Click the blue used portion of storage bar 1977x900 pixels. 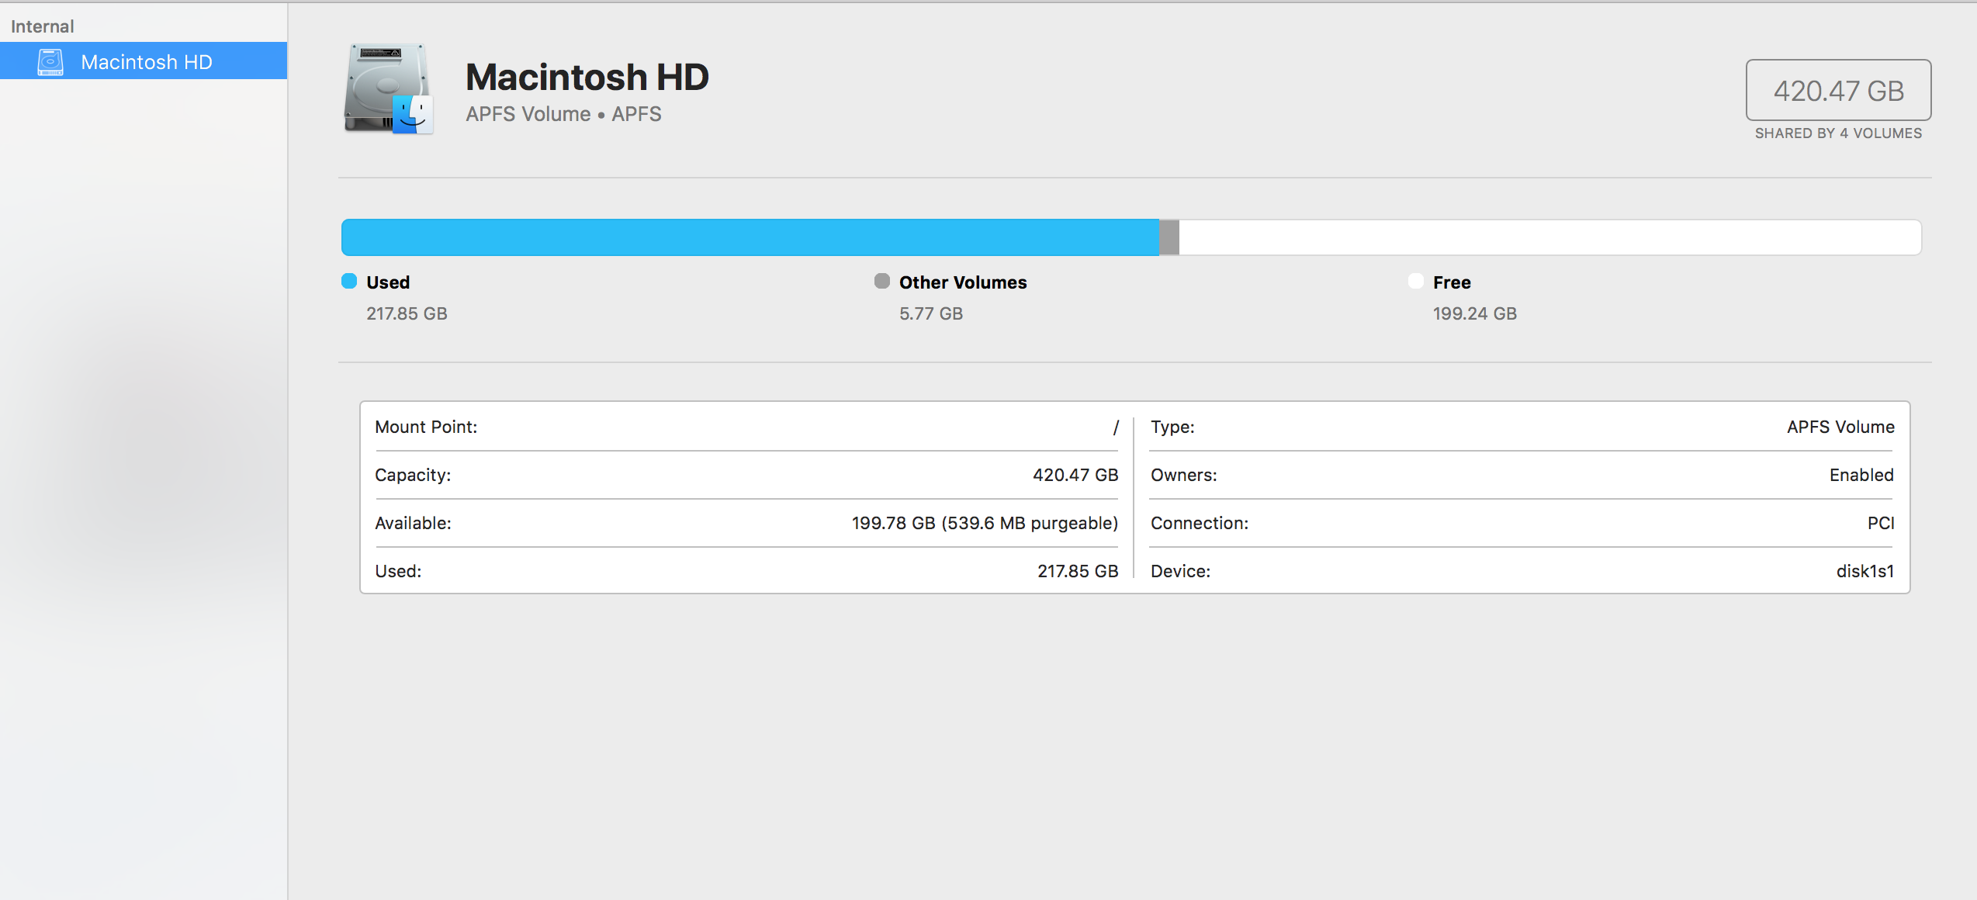pos(749,237)
